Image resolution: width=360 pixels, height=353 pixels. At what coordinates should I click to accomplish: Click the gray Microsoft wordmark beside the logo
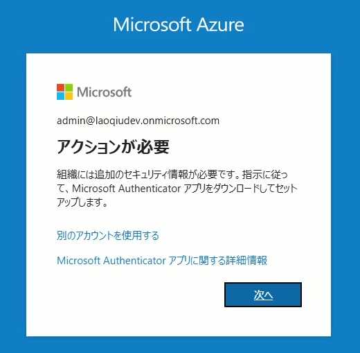(x=105, y=92)
